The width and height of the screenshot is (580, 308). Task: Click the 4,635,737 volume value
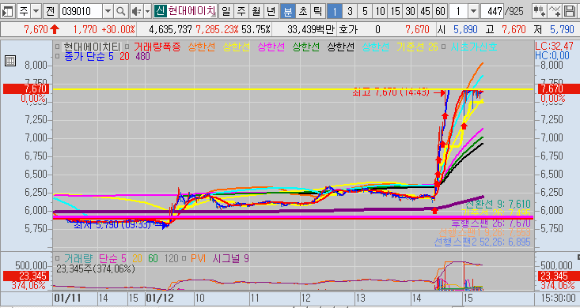click(x=171, y=29)
